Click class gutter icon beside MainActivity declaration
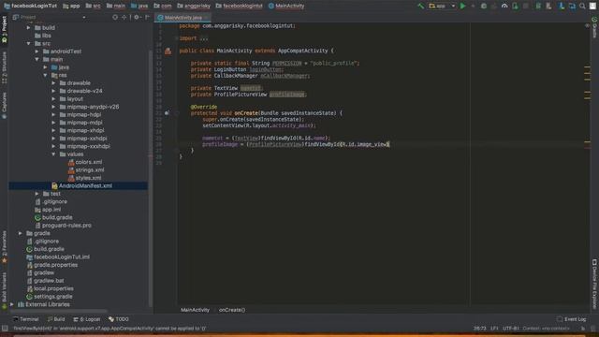The image size is (599, 337). pos(168,51)
